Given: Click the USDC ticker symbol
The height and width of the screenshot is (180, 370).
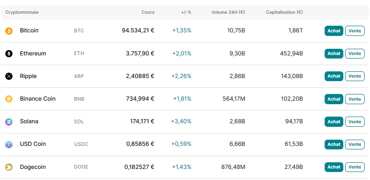Looking at the screenshot, I should click(x=81, y=144).
